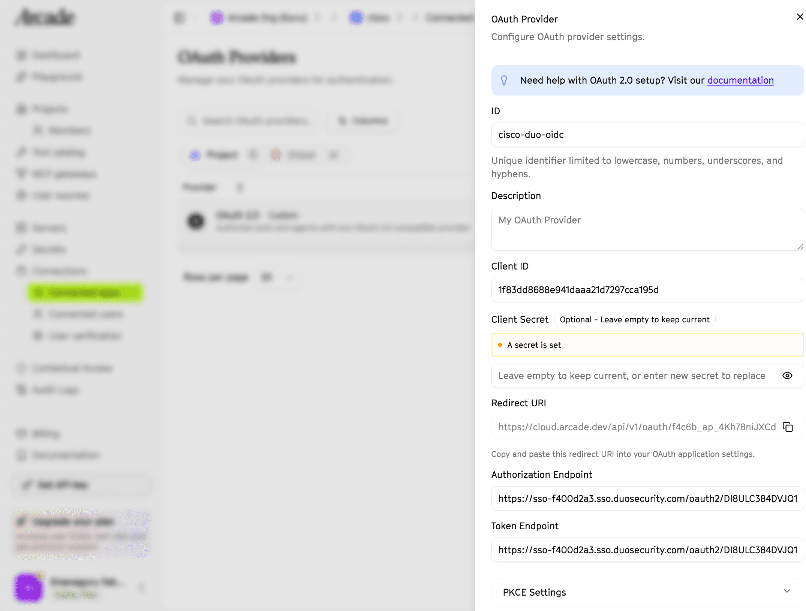This screenshot has width=806, height=611.
Task: Edit the Authorization Endpoint URL
Action: click(647, 499)
